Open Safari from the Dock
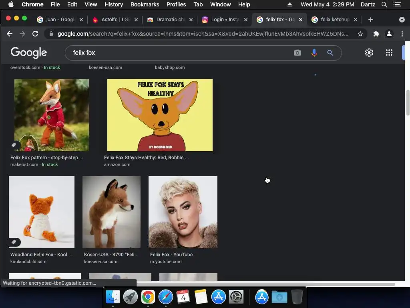This screenshot has height=308, width=410. (165, 297)
